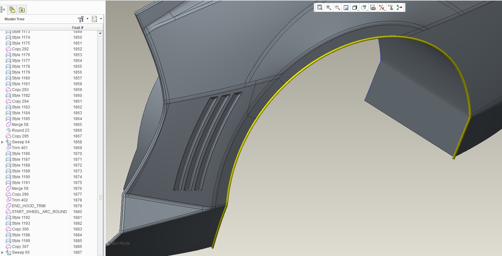Click the Model Tree show list icon
The width and height of the screenshot is (502, 256).
tap(94, 19)
